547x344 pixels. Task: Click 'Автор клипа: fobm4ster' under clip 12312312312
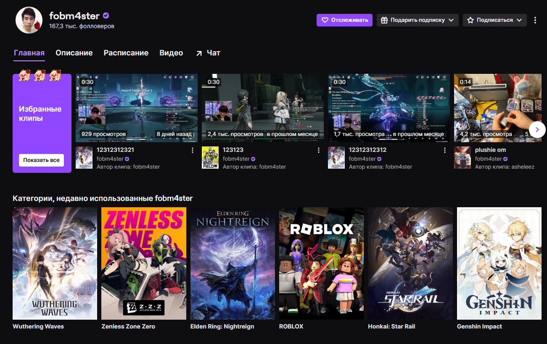coord(381,167)
